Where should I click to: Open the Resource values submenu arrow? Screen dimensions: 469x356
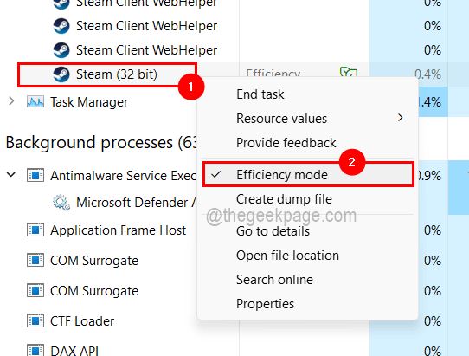click(400, 118)
